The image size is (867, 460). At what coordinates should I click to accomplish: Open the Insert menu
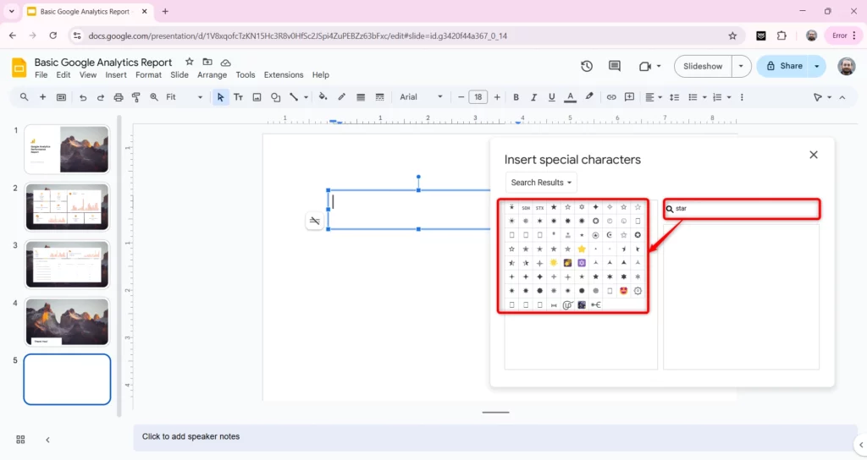tap(116, 75)
